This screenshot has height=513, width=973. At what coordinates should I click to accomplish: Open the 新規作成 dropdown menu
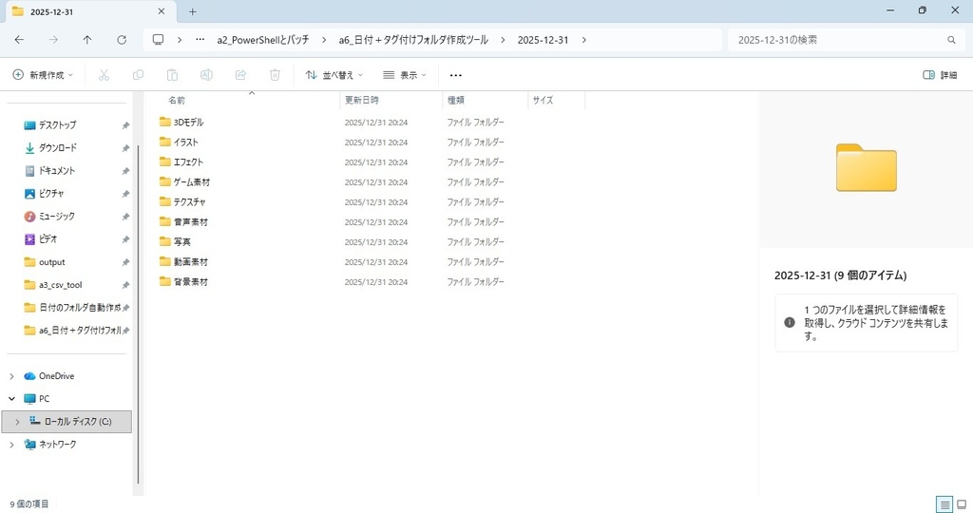43,75
